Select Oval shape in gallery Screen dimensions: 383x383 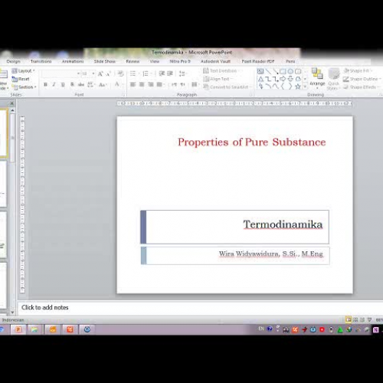[290, 71]
